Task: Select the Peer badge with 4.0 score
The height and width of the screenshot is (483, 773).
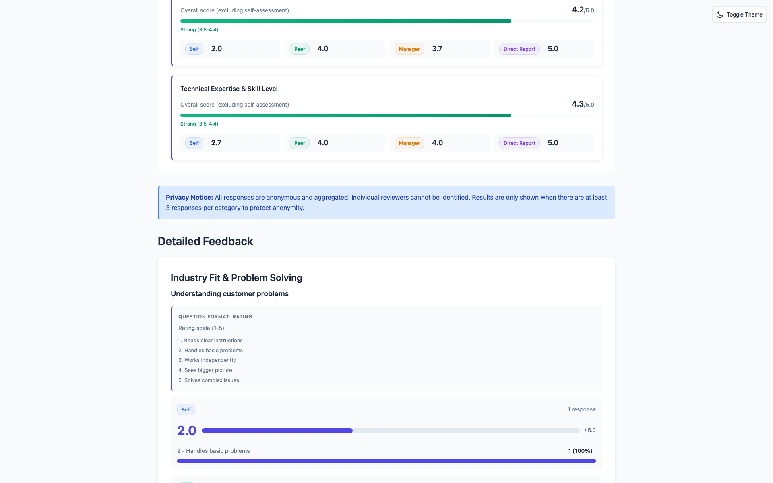Action: pyautogui.click(x=299, y=49)
